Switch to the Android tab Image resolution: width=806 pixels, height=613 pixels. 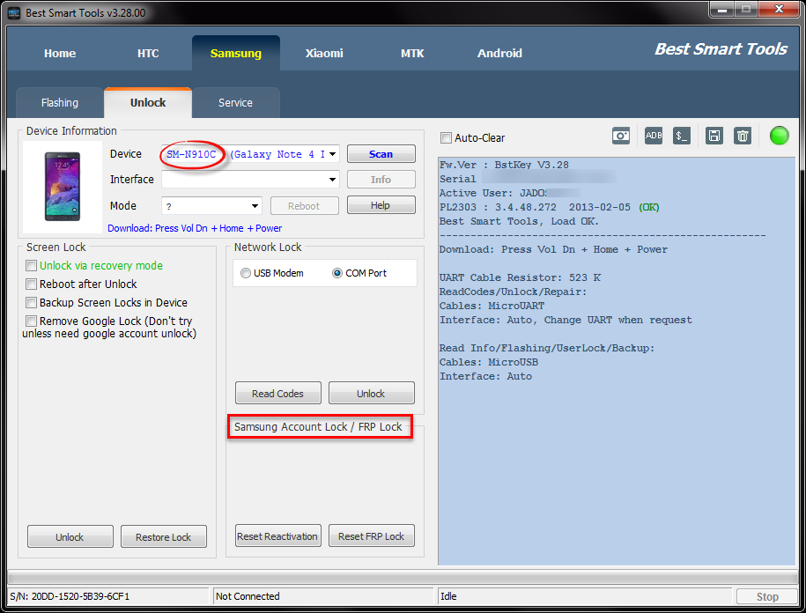[x=499, y=54]
